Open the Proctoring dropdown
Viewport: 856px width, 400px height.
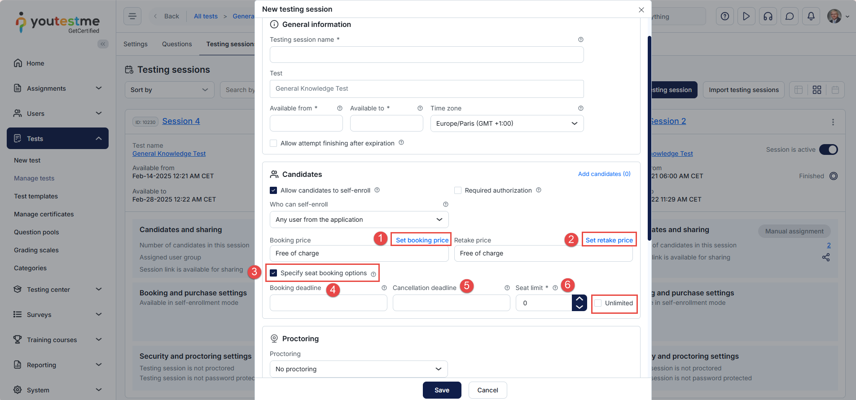pos(359,369)
